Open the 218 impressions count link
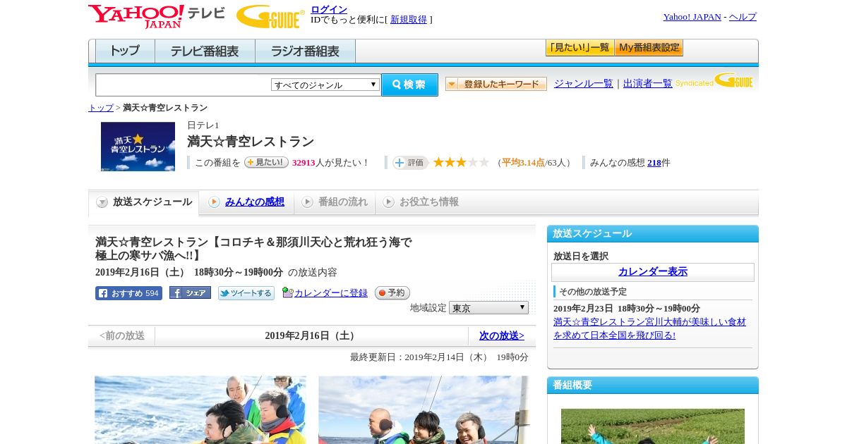Viewport: 847px width, 444px height. tap(654, 163)
